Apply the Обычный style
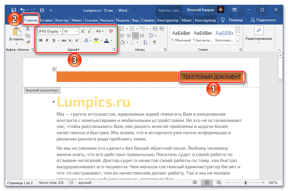Screen dimensions: 288x191 point(181,36)
